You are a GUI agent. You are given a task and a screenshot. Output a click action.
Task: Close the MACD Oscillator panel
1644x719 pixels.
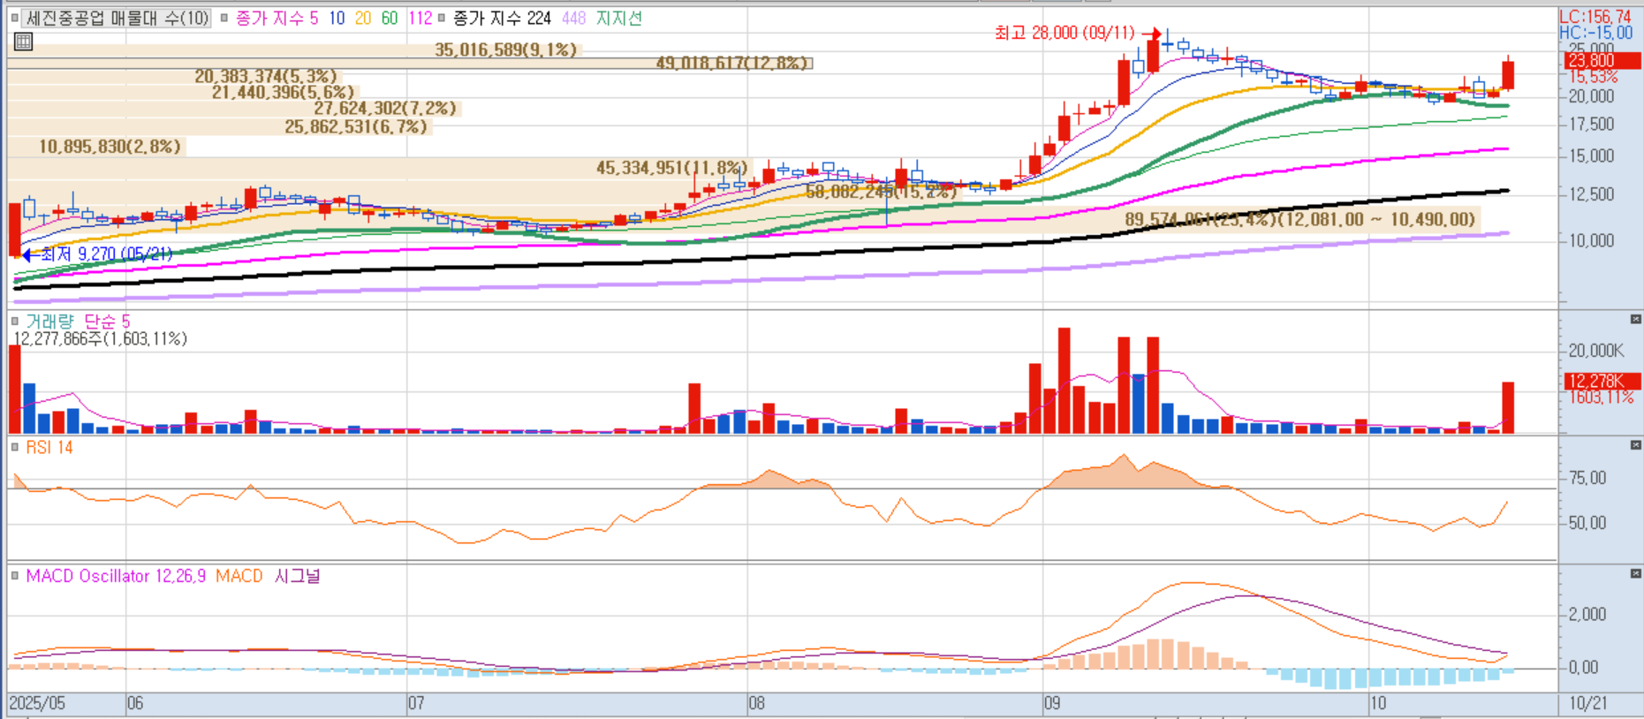point(1635,573)
